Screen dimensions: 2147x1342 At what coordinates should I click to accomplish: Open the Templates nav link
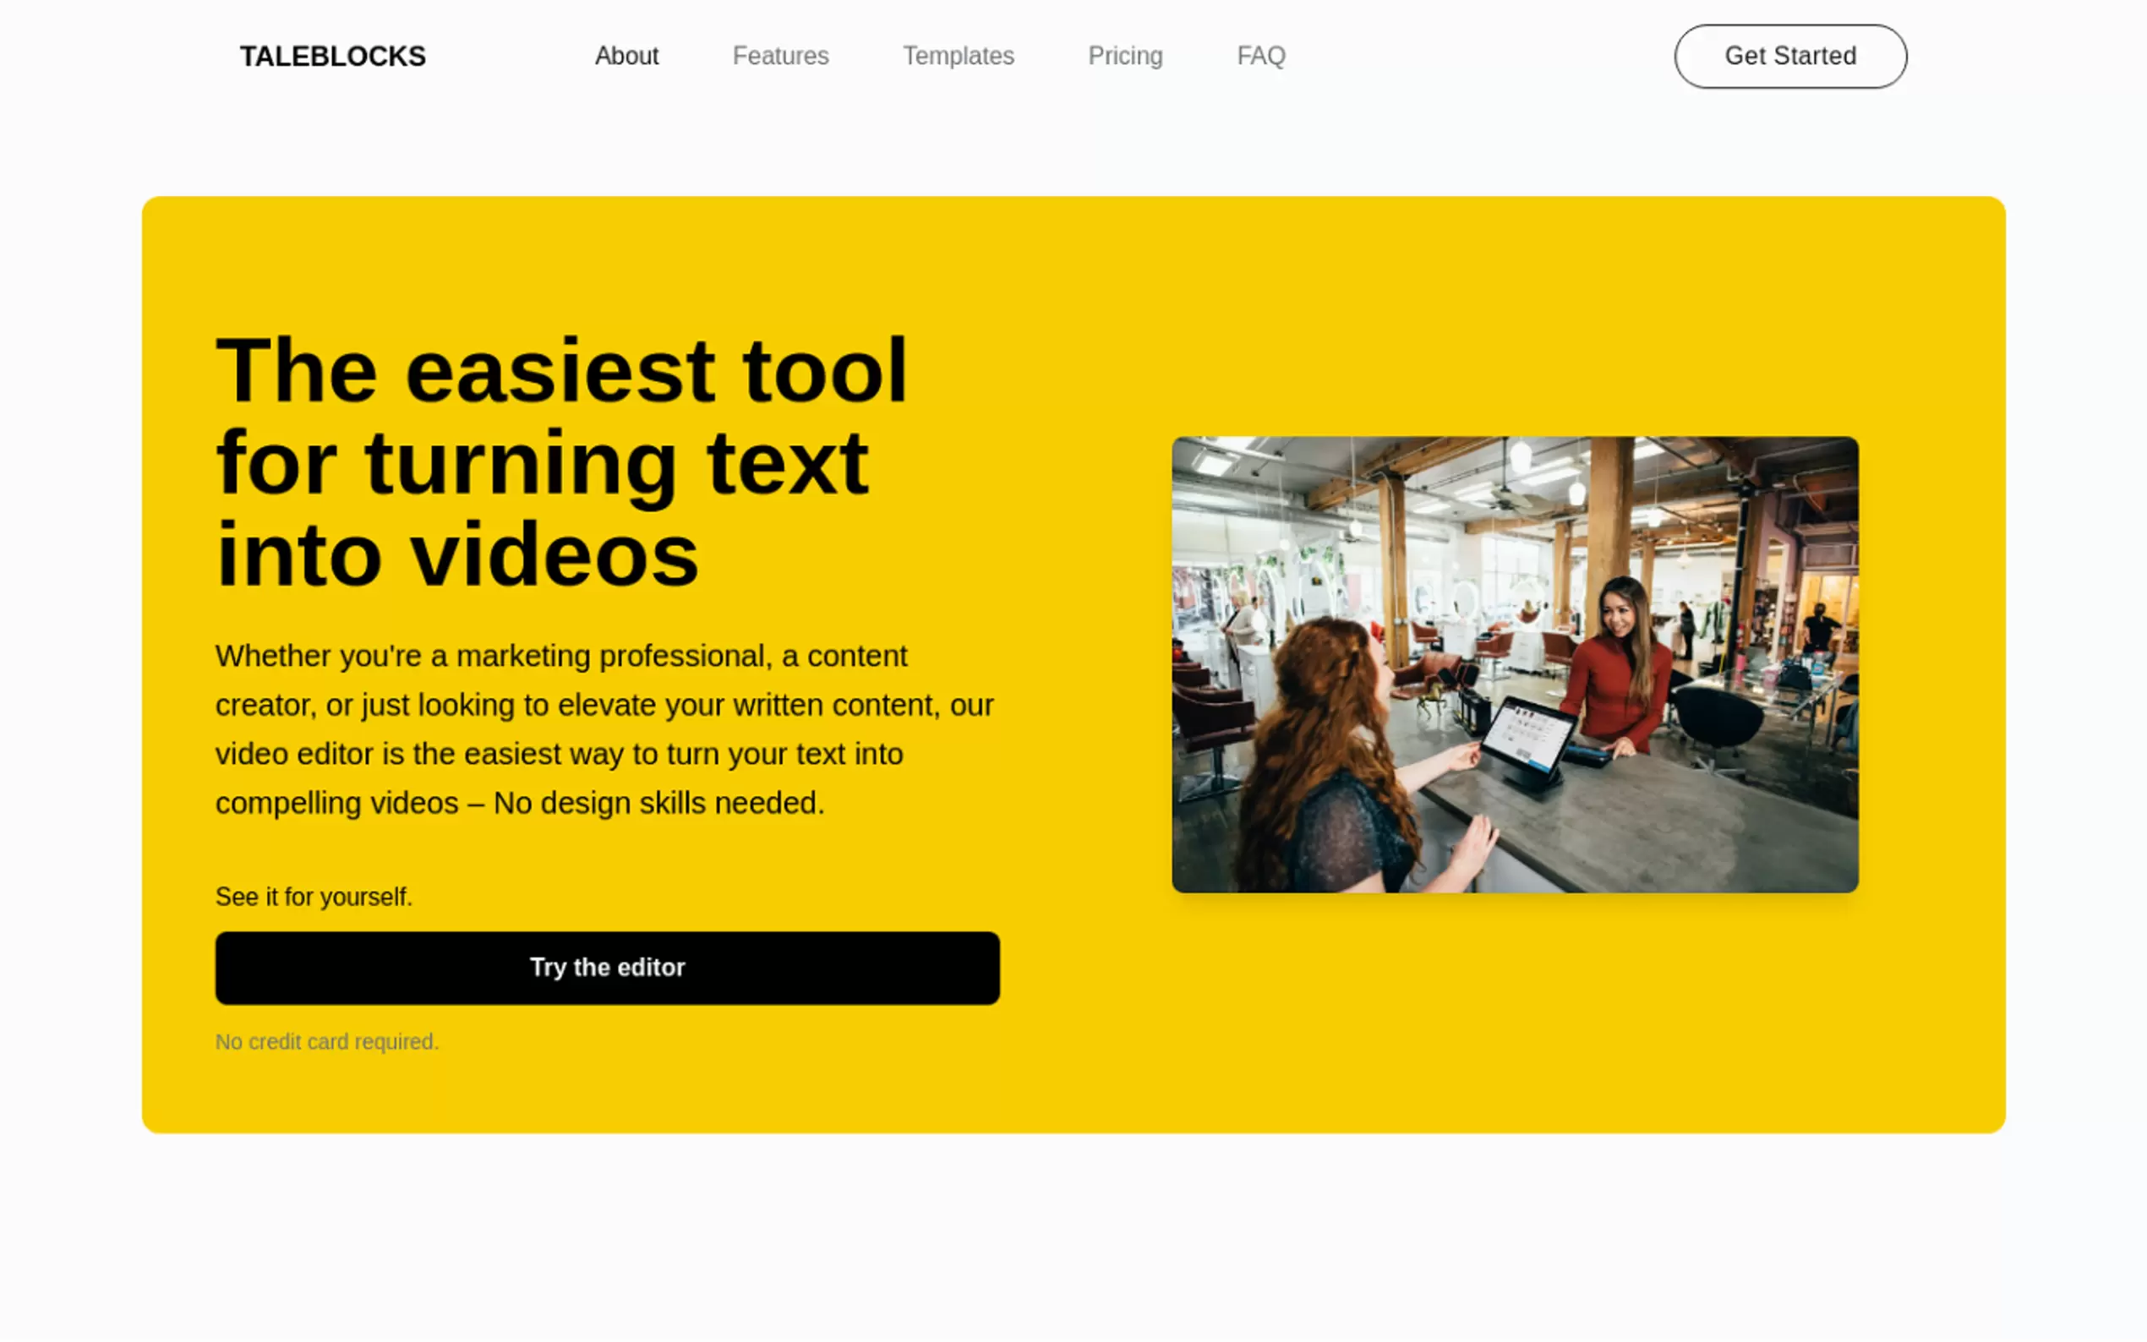[x=958, y=56]
